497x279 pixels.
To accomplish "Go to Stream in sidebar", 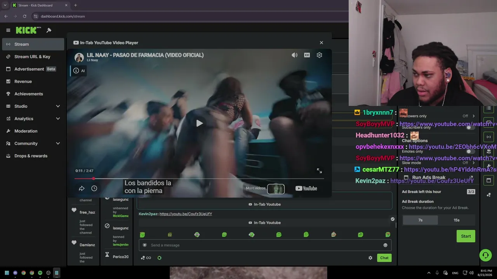I will [x=33, y=44].
